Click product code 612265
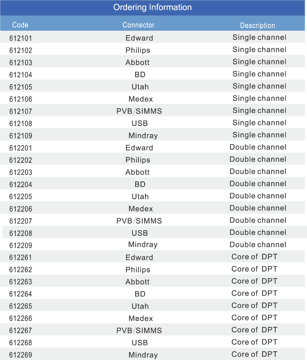 21,306
